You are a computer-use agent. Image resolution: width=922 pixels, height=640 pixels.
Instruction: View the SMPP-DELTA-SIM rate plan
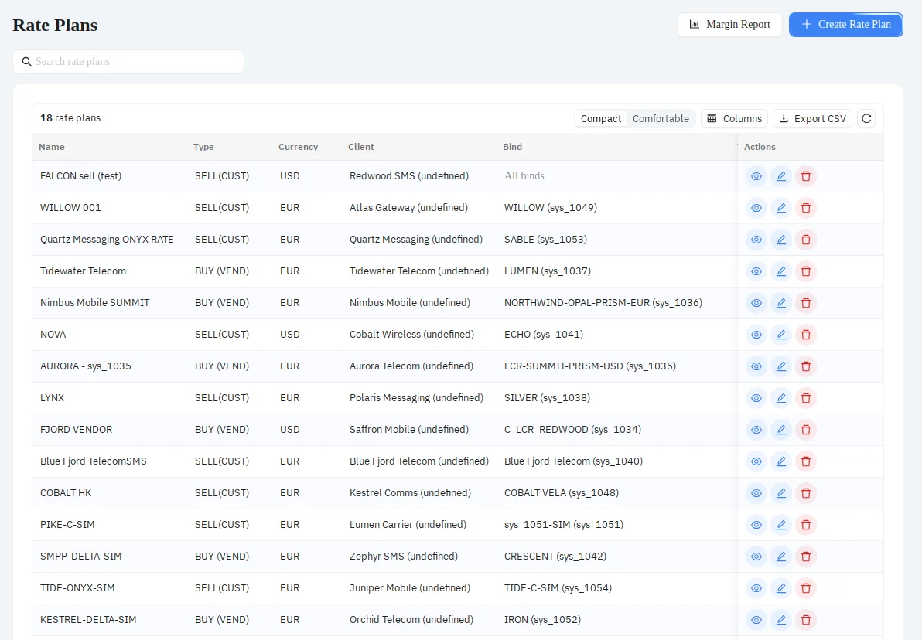[x=756, y=557]
